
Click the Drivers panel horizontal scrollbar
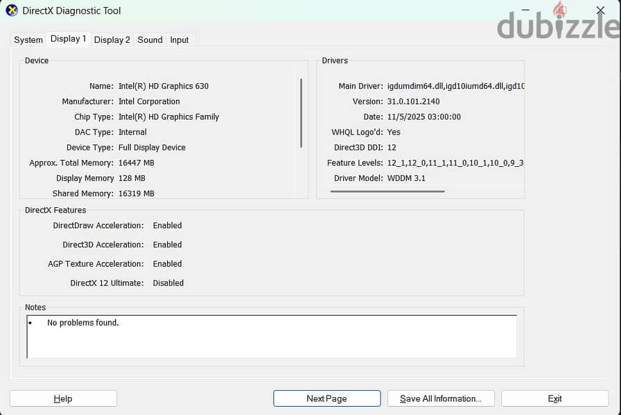387,191
